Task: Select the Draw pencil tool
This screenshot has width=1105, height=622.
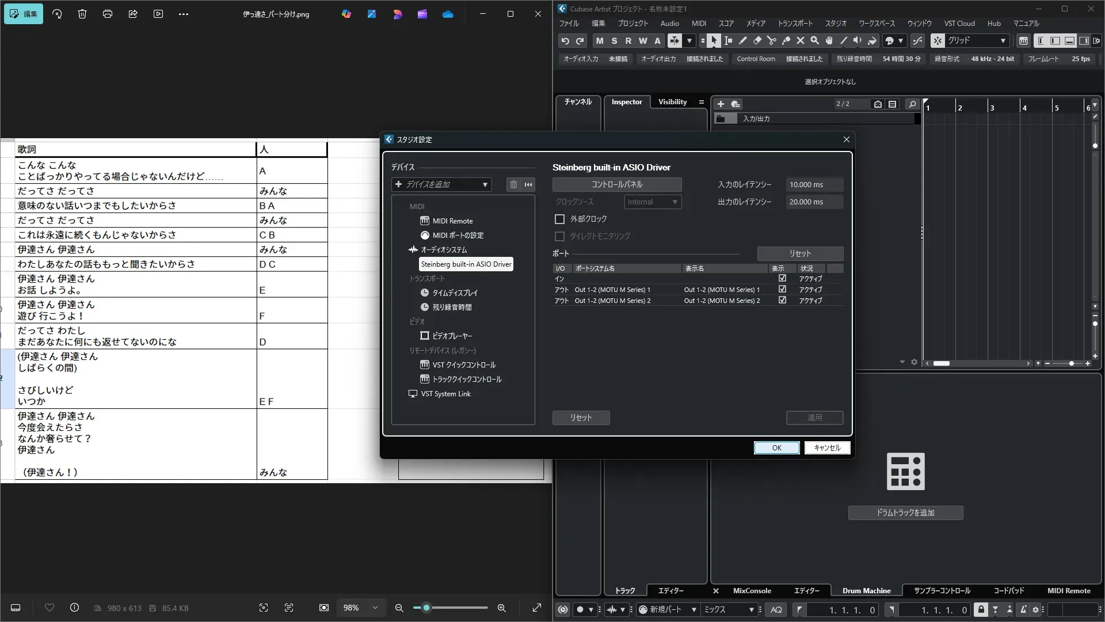Action: (x=742, y=40)
